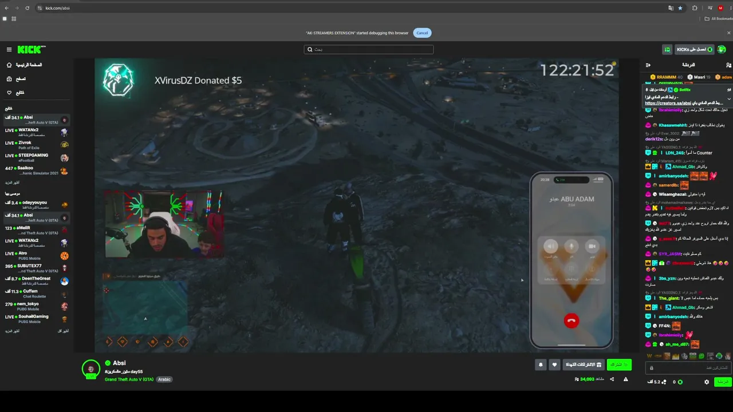
Task: Reload the browser page
Action: tap(28, 8)
